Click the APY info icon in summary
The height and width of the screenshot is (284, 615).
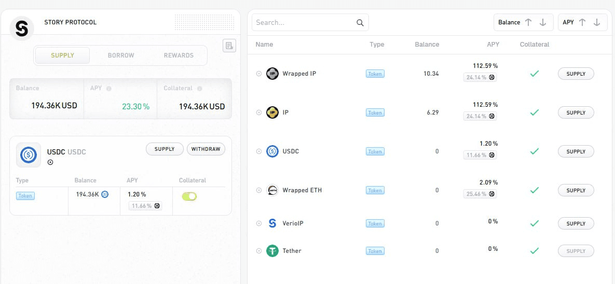(x=109, y=89)
